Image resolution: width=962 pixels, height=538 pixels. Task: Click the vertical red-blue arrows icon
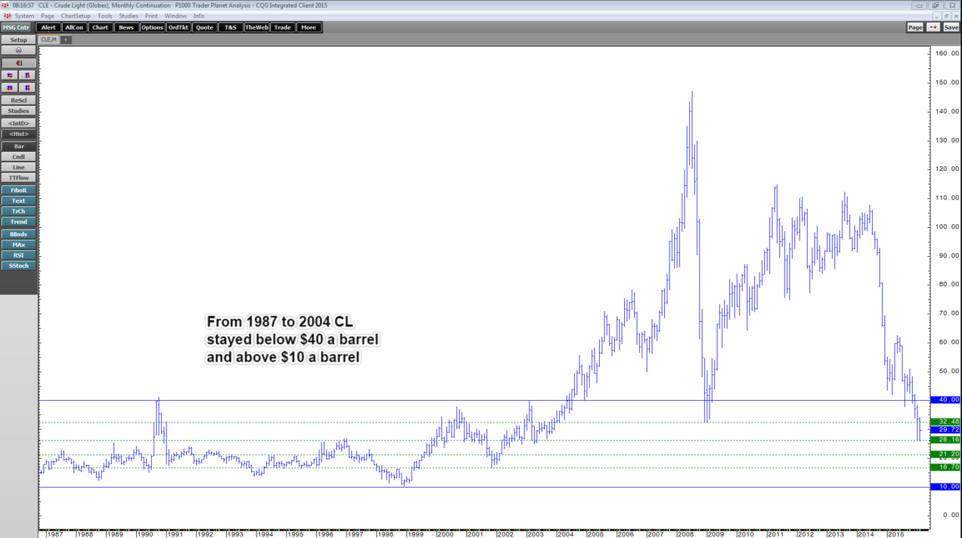(27, 75)
